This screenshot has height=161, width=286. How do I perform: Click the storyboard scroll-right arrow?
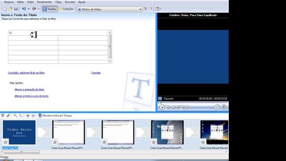tap(227, 152)
